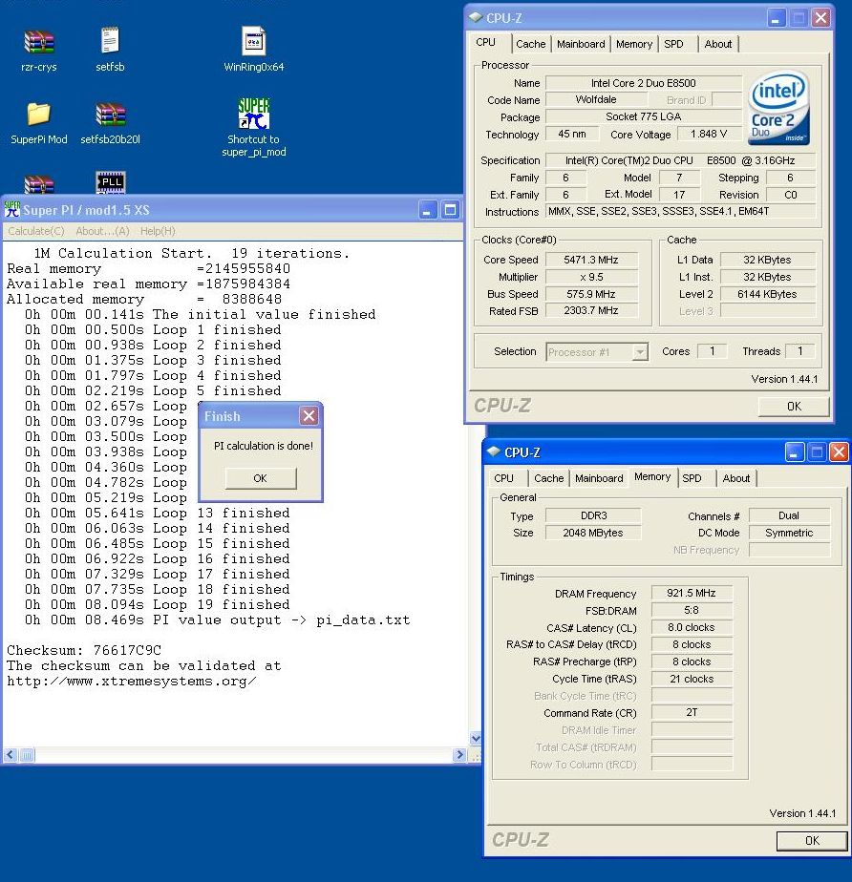Click the Channels Dual value
Image resolution: width=852 pixels, height=882 pixels.
(789, 515)
